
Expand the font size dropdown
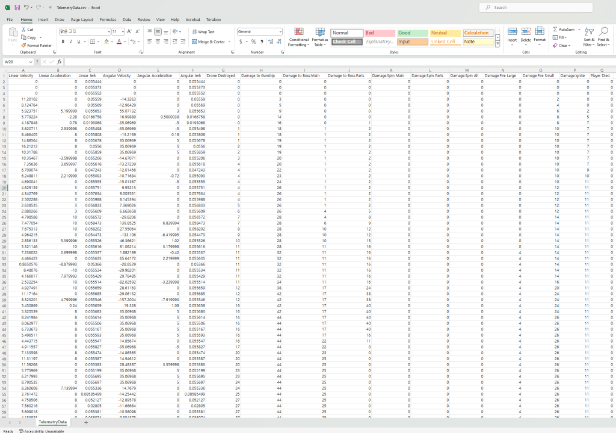tap(123, 31)
